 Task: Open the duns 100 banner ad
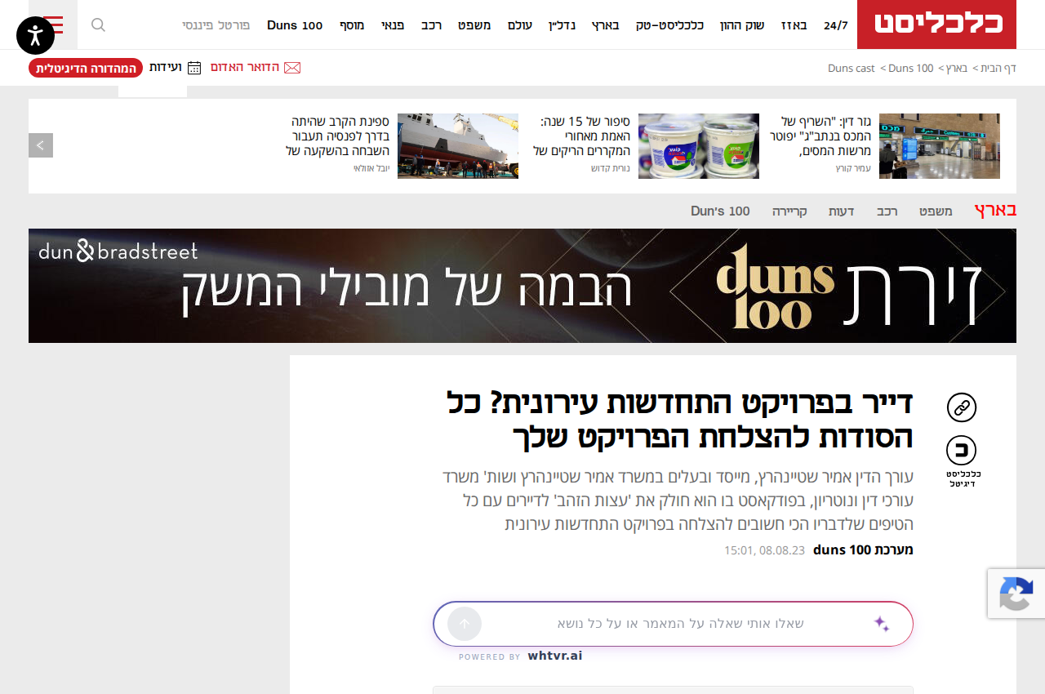[522, 286]
